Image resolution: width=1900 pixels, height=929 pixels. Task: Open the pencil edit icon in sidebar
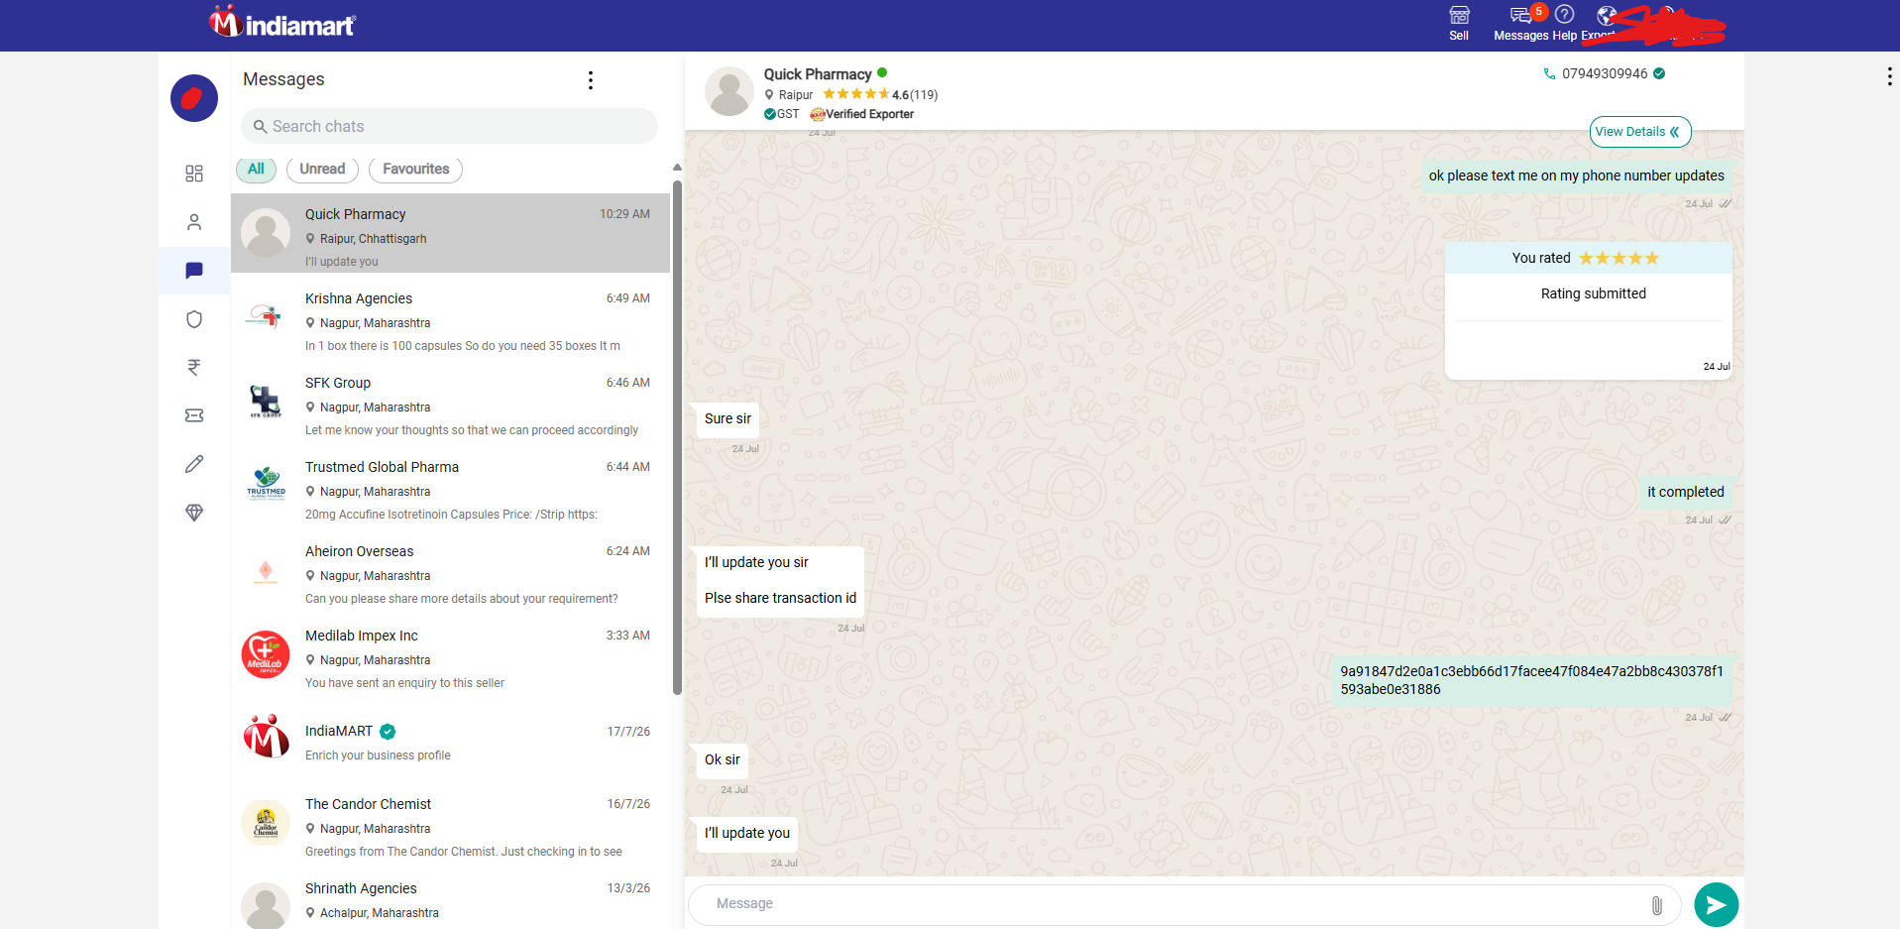(x=194, y=464)
